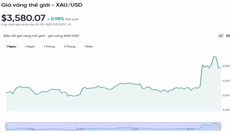Select the 1 Ngày time range

coord(11,47)
